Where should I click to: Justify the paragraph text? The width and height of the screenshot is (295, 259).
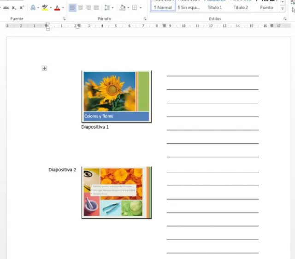tap(96, 8)
